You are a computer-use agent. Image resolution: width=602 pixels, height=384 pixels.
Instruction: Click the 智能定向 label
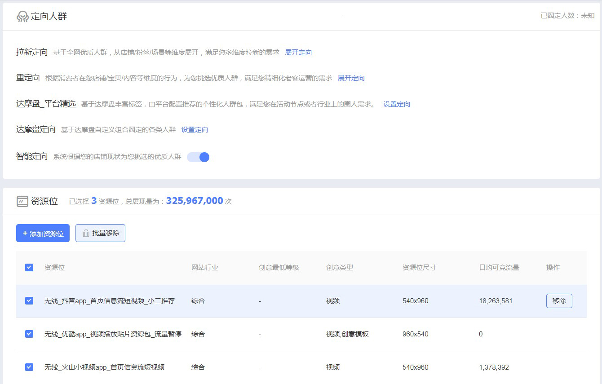click(x=32, y=156)
